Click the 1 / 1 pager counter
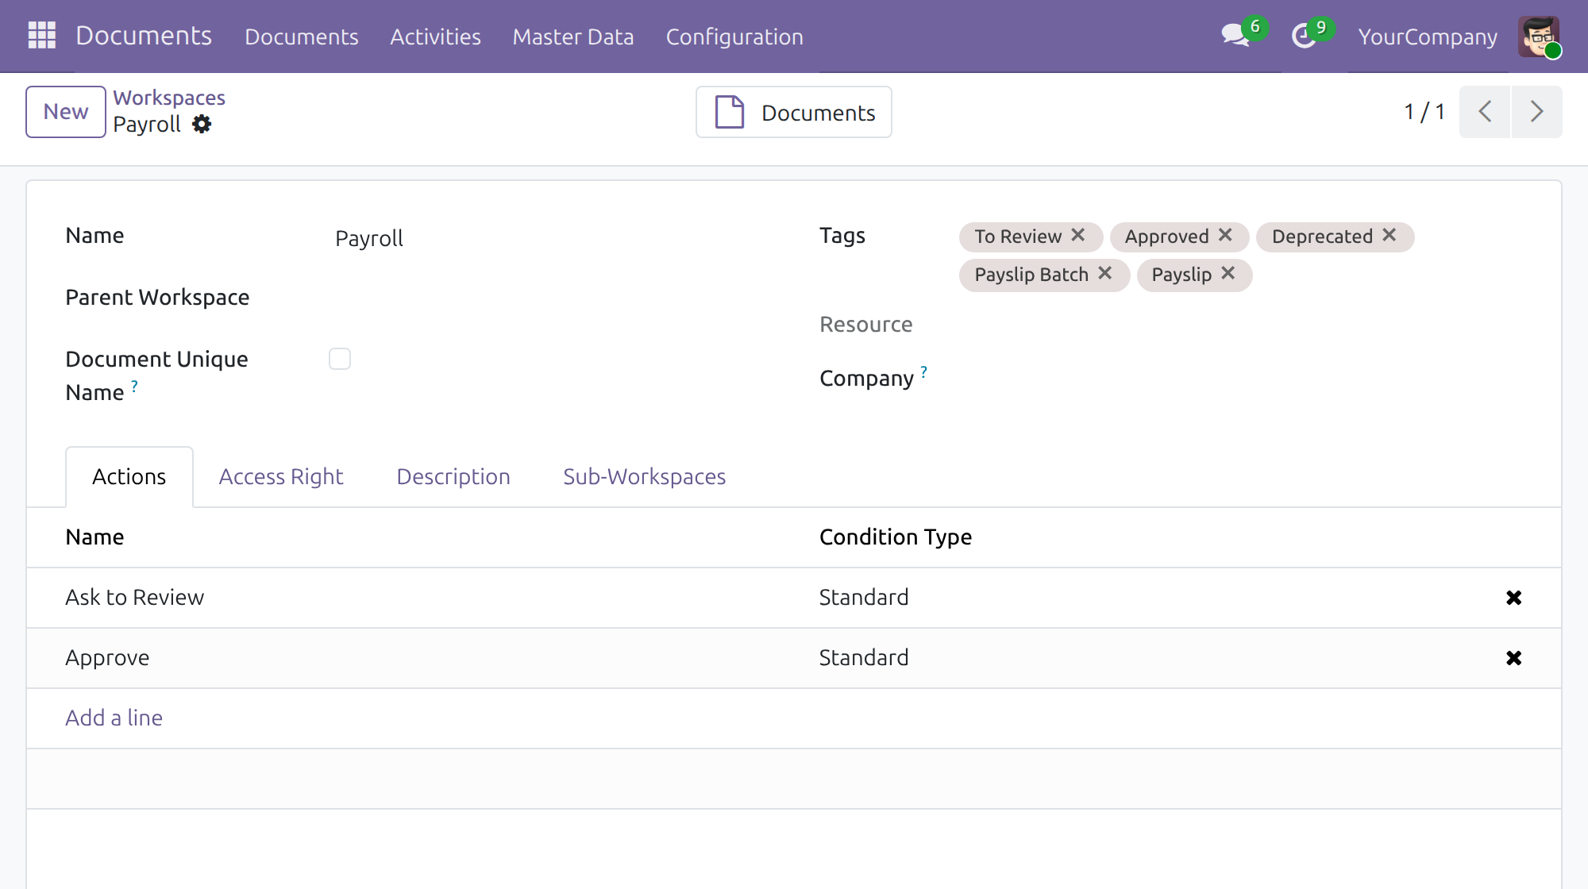The image size is (1588, 889). pyautogui.click(x=1424, y=112)
